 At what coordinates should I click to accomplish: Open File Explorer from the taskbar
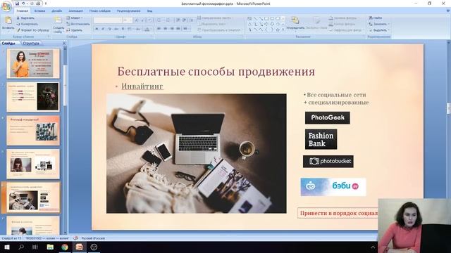pyautogui.click(x=50, y=247)
